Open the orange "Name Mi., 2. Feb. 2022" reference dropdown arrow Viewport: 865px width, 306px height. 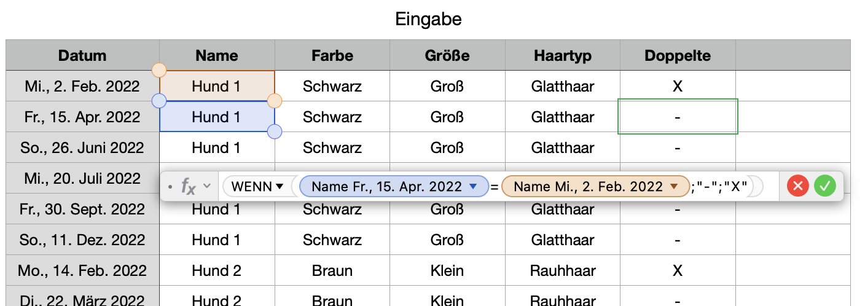coord(673,186)
